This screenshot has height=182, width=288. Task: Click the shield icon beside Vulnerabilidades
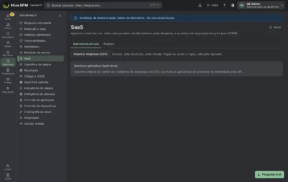[21, 41]
